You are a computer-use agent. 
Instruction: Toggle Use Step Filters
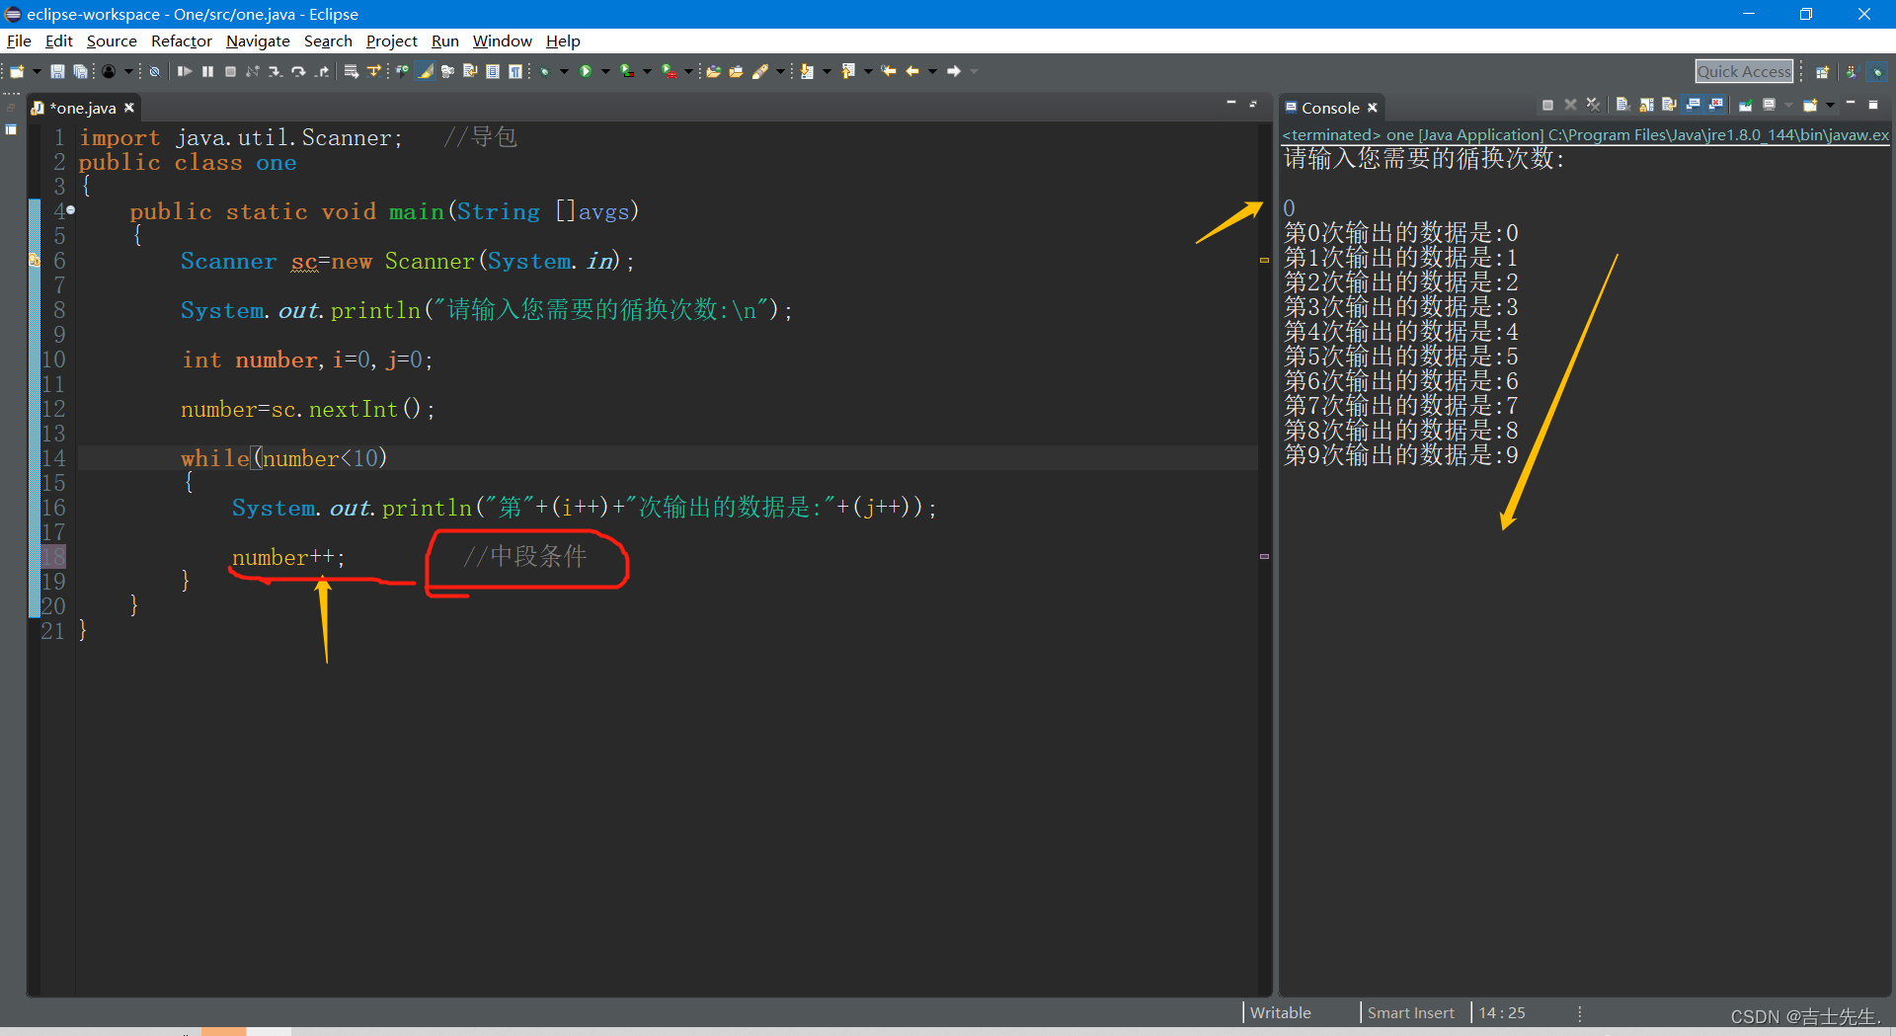(x=374, y=71)
